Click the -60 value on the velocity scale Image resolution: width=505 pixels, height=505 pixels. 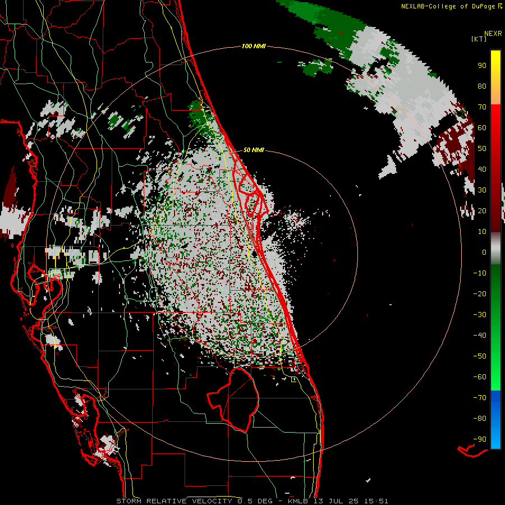[480, 377]
